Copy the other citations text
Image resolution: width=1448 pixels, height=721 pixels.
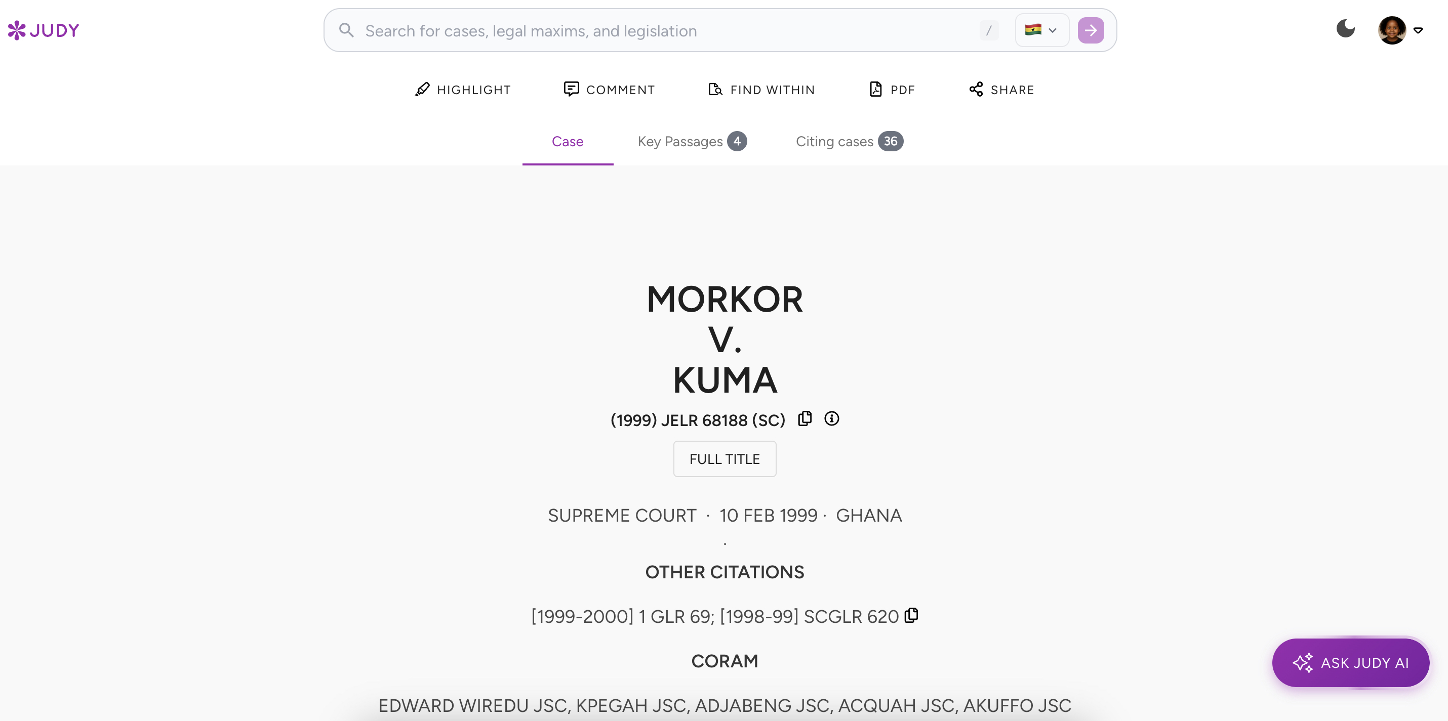pyautogui.click(x=911, y=615)
